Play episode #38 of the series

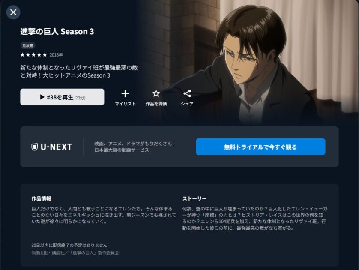pos(62,97)
